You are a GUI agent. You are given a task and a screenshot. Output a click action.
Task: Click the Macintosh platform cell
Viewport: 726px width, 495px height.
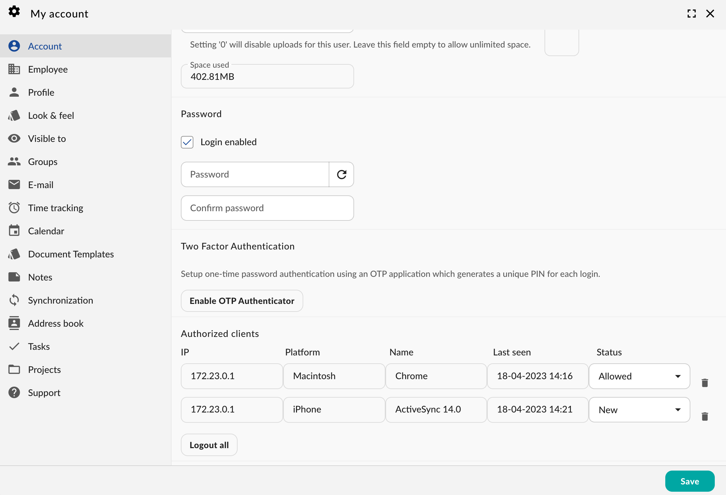[334, 376]
